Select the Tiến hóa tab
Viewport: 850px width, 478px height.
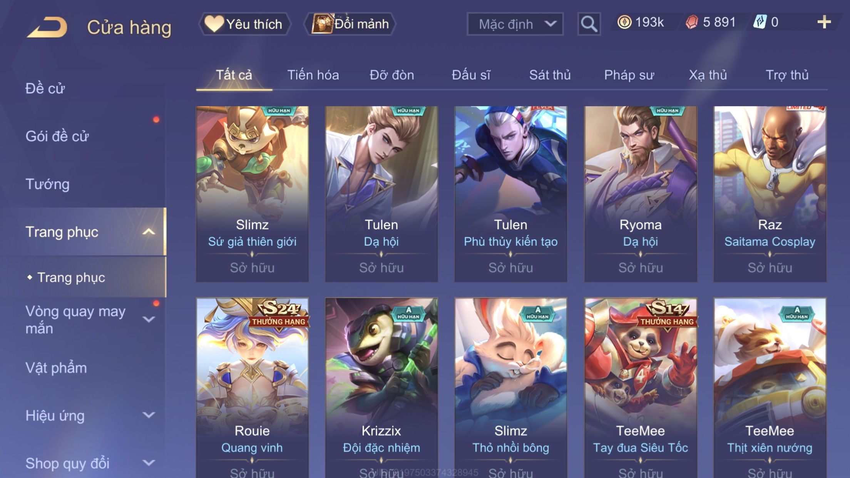[x=313, y=75]
